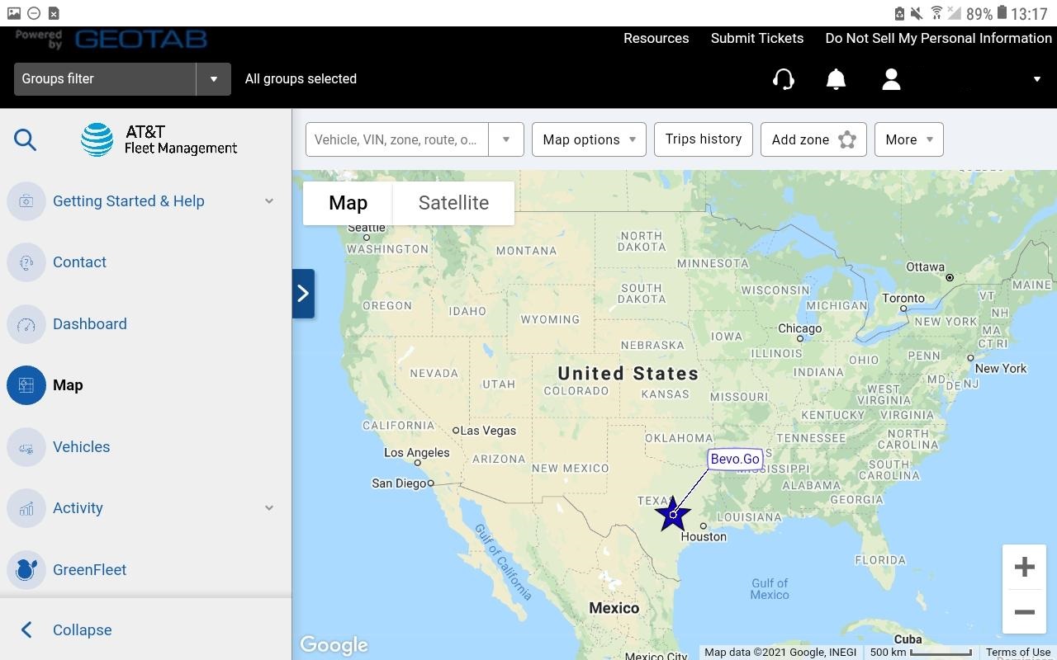The height and width of the screenshot is (660, 1057).
Task: Open the user profile icon
Action: click(x=891, y=79)
